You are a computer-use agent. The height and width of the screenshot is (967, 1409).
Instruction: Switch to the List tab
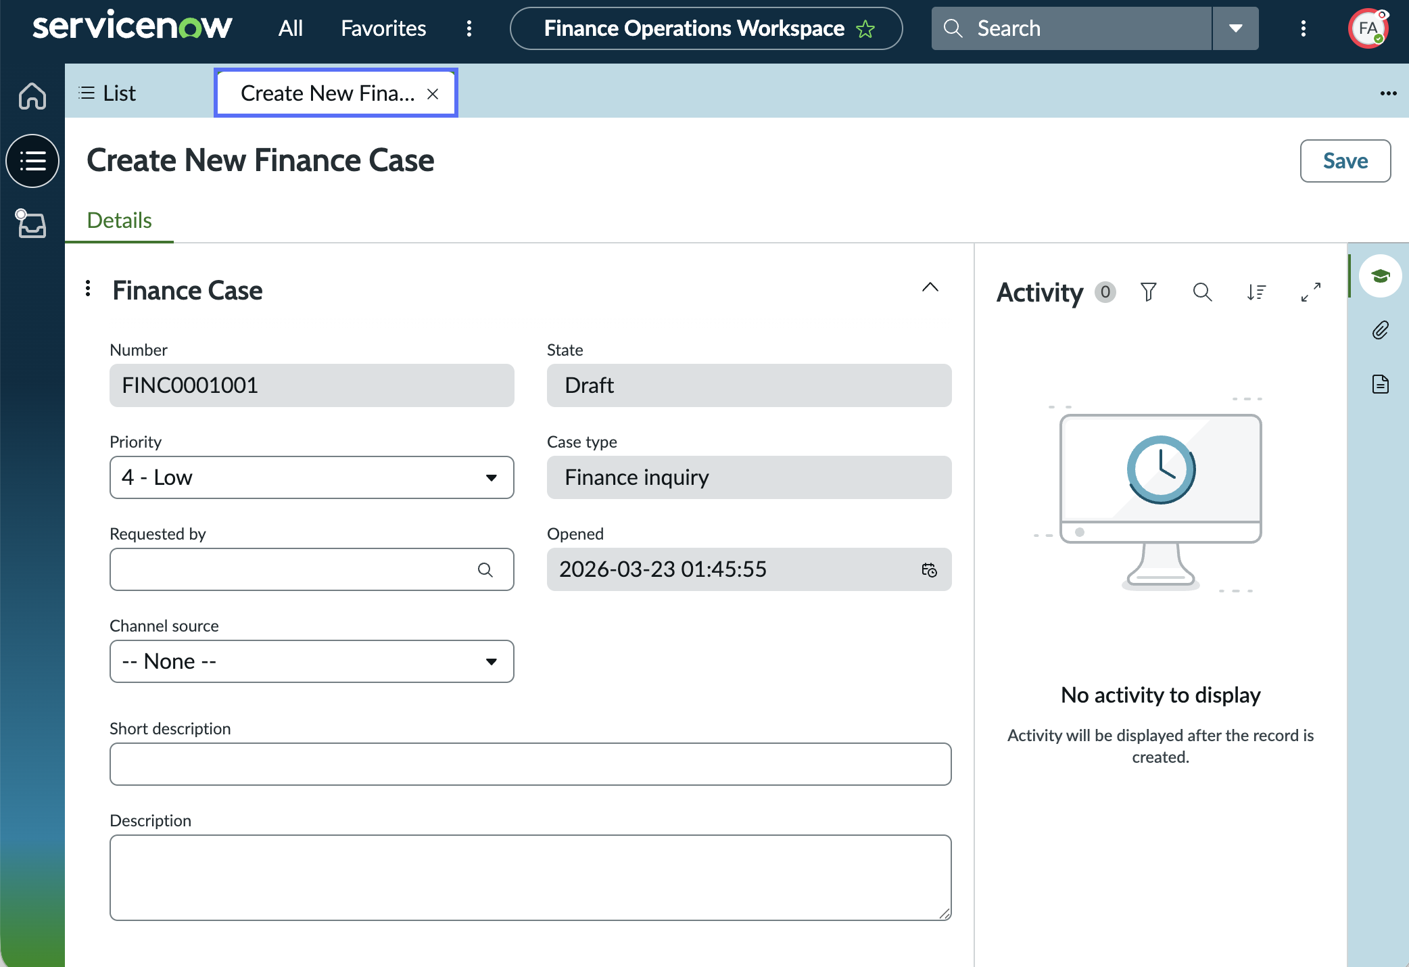click(x=108, y=93)
